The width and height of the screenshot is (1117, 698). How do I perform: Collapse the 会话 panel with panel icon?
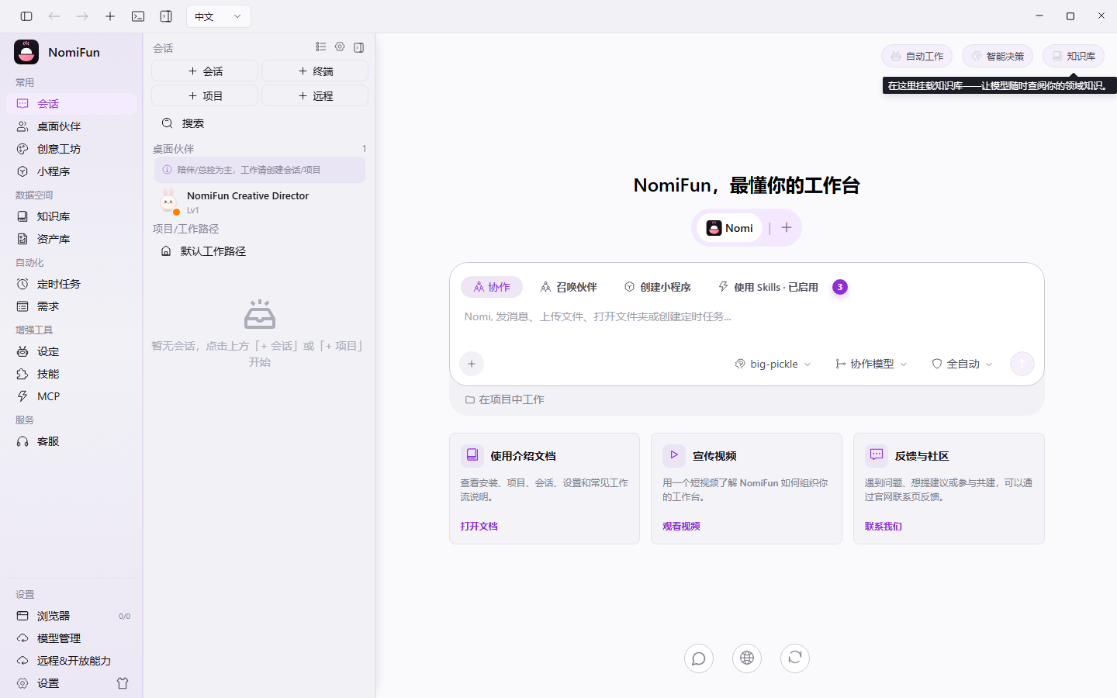tap(358, 47)
